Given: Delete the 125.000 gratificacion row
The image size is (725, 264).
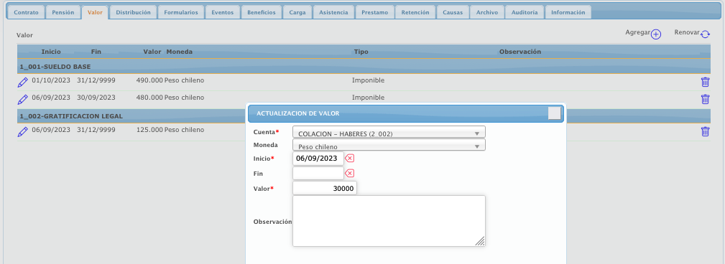Looking at the screenshot, I should coord(705,131).
